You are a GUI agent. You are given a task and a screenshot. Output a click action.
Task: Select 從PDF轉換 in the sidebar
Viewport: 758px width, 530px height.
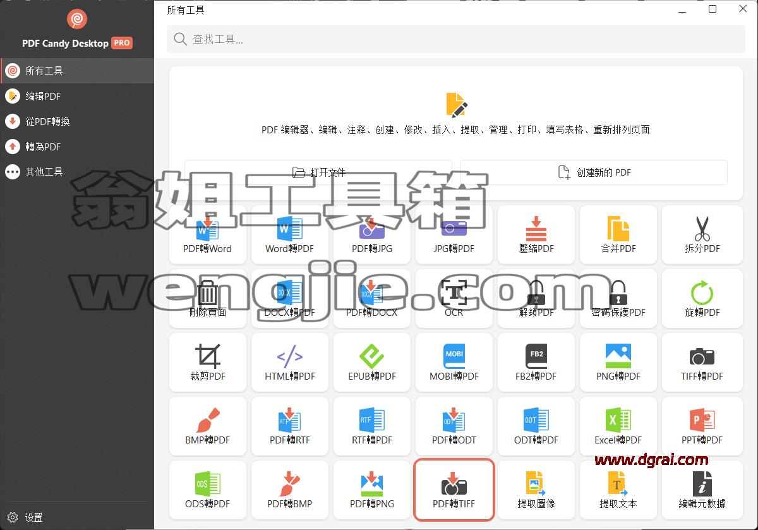[77, 121]
